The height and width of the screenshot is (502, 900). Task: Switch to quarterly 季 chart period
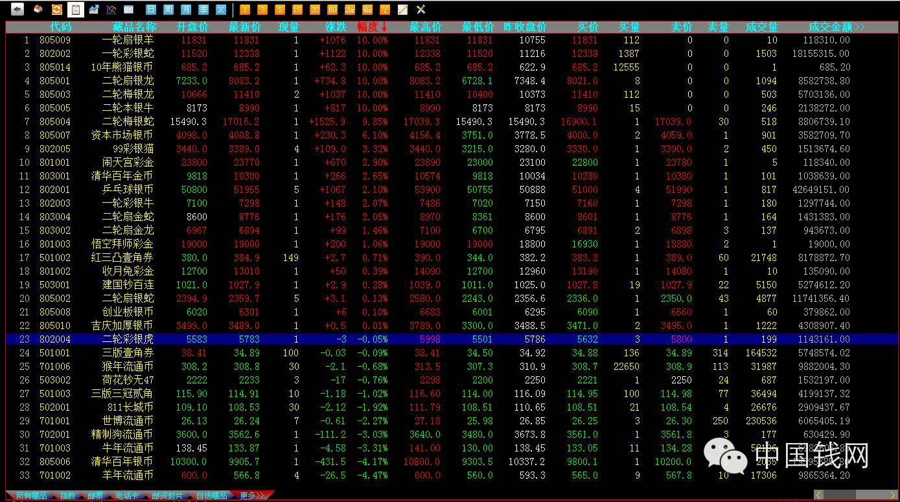[x=203, y=10]
